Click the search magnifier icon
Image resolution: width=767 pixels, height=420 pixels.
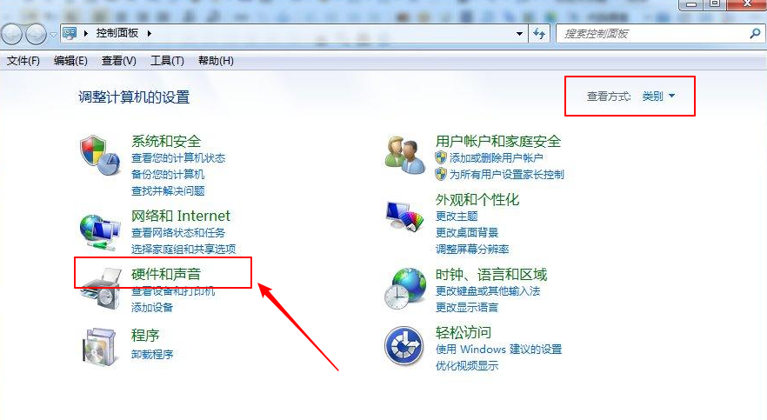(x=755, y=33)
